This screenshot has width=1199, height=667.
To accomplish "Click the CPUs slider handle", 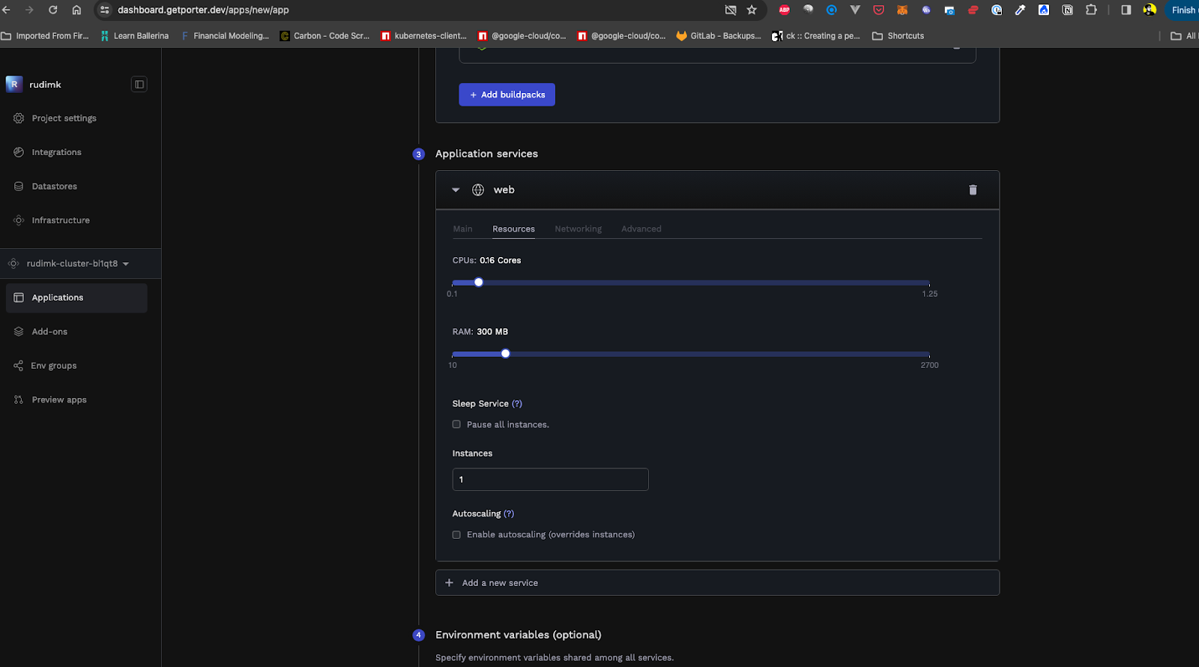I will coord(479,283).
